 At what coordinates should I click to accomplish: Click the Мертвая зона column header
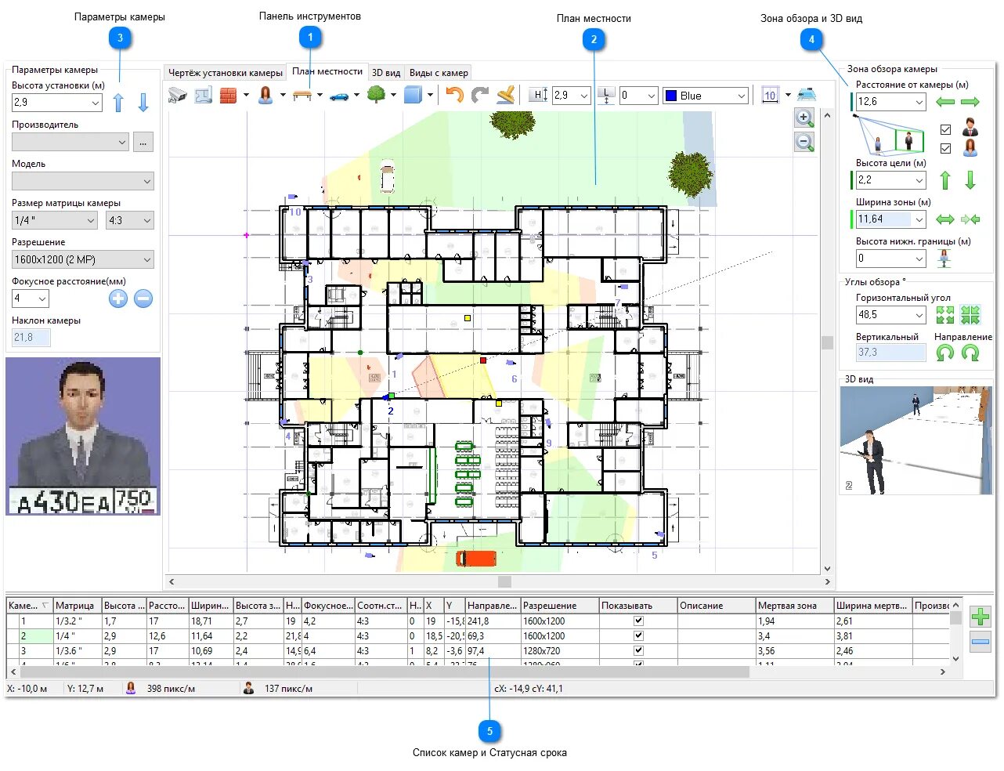pyautogui.click(x=794, y=606)
